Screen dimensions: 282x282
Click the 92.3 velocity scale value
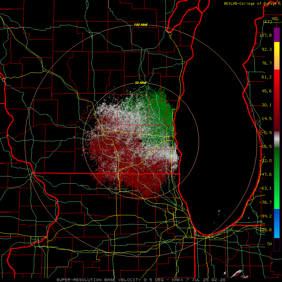(267, 49)
